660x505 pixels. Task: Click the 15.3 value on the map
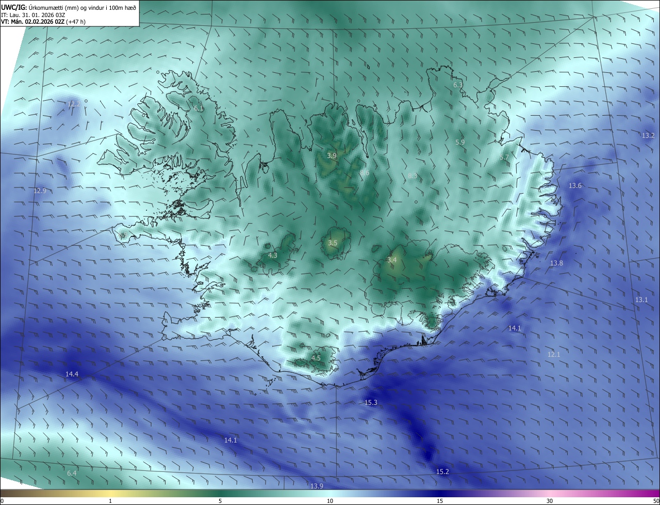point(371,403)
